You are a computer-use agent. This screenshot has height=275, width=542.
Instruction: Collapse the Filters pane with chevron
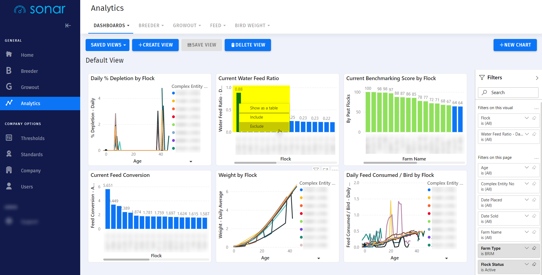tap(537, 78)
